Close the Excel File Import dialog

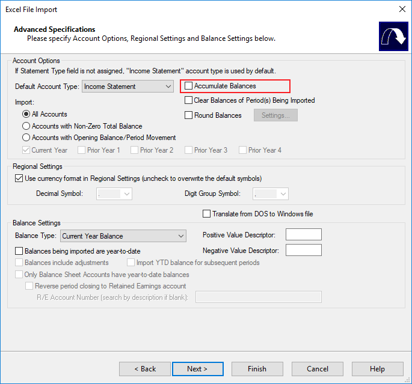point(402,9)
